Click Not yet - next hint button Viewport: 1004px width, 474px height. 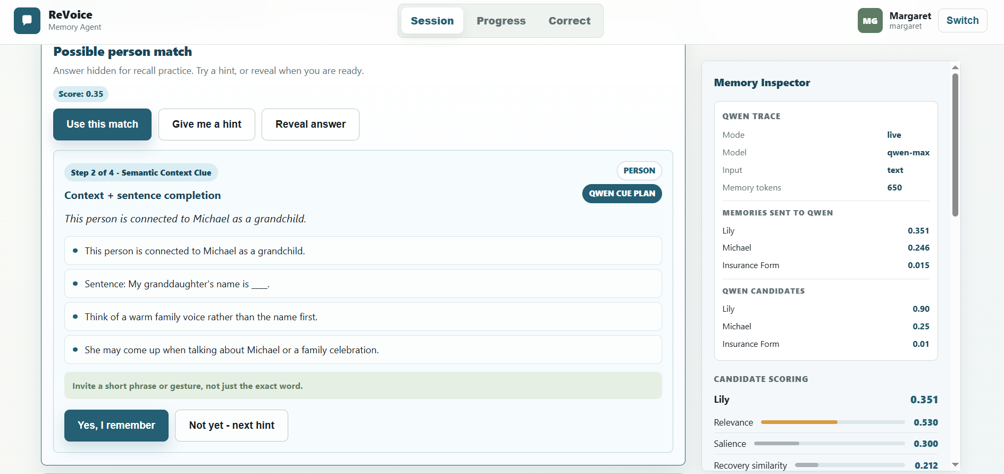click(232, 426)
